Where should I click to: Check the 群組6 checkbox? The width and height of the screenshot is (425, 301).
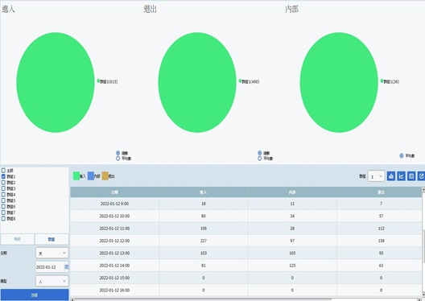[x=3, y=207]
